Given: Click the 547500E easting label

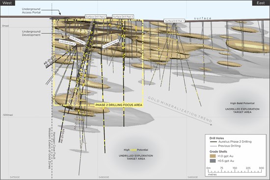Looking at the screenshot, I should [x=15, y=177].
